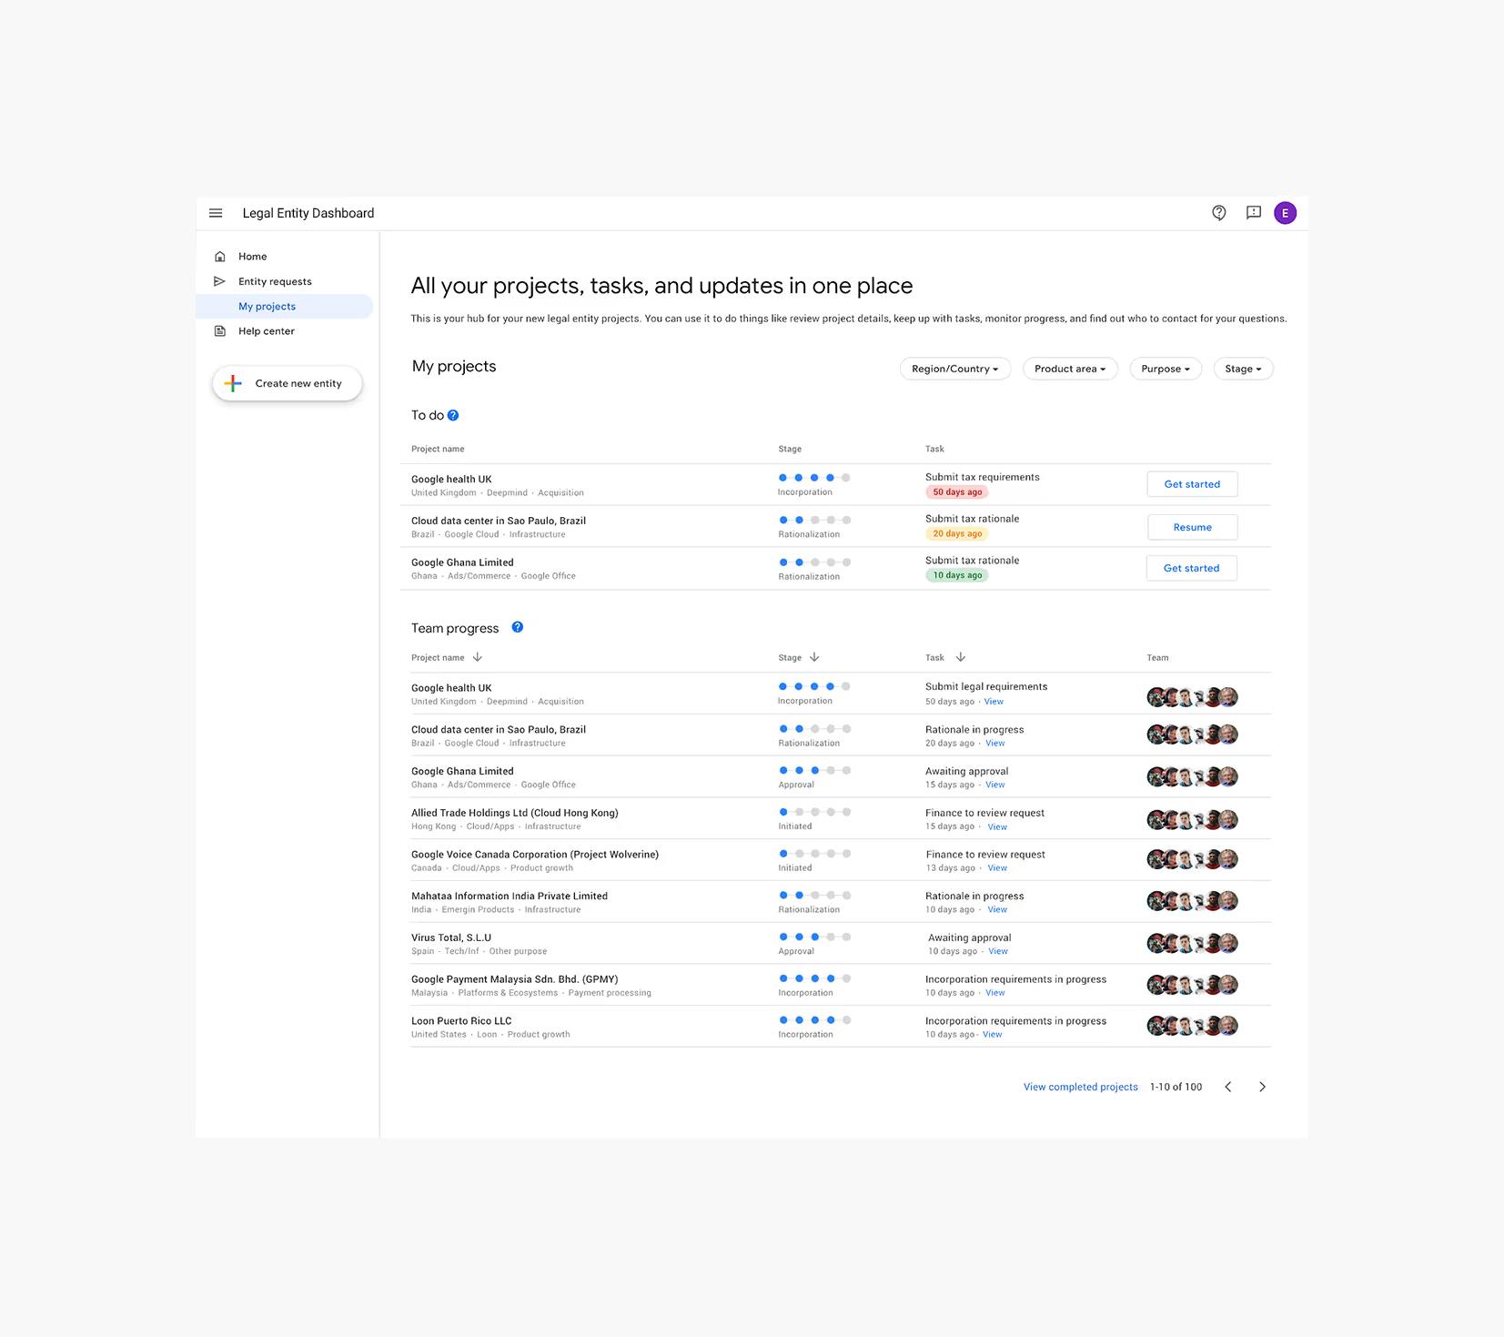Open View completed projects link

coord(1080,1086)
